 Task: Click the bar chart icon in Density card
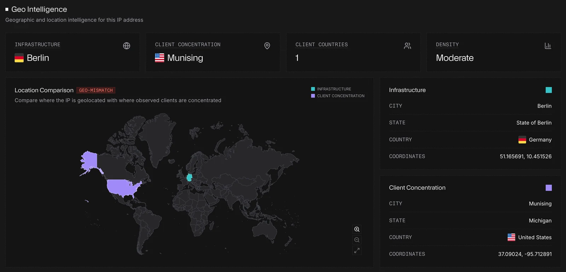pos(548,46)
